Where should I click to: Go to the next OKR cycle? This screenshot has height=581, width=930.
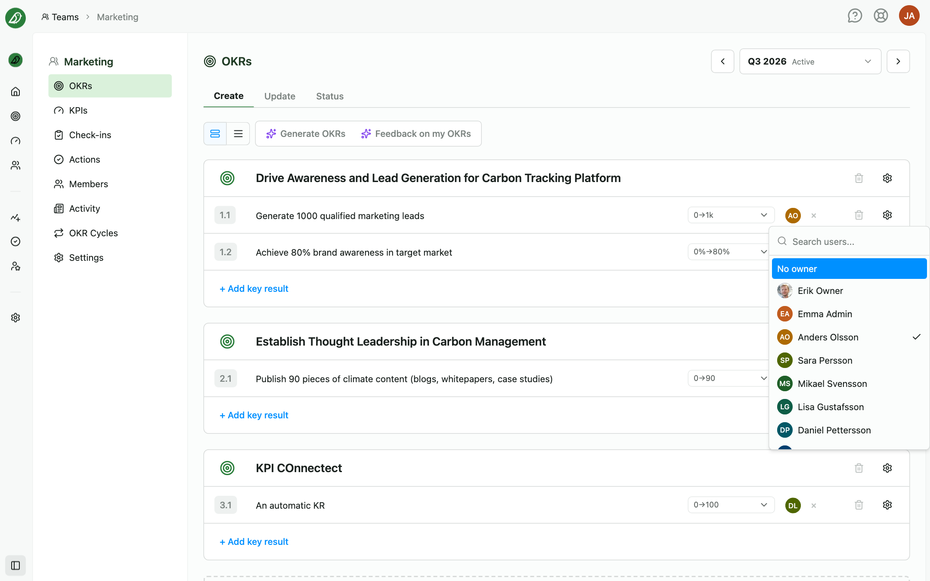coord(898,62)
